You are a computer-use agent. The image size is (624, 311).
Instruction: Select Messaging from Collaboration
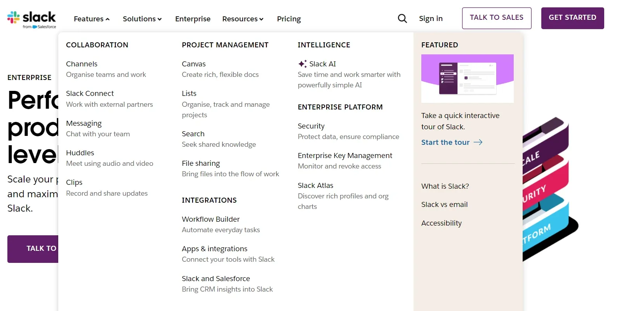tap(84, 123)
